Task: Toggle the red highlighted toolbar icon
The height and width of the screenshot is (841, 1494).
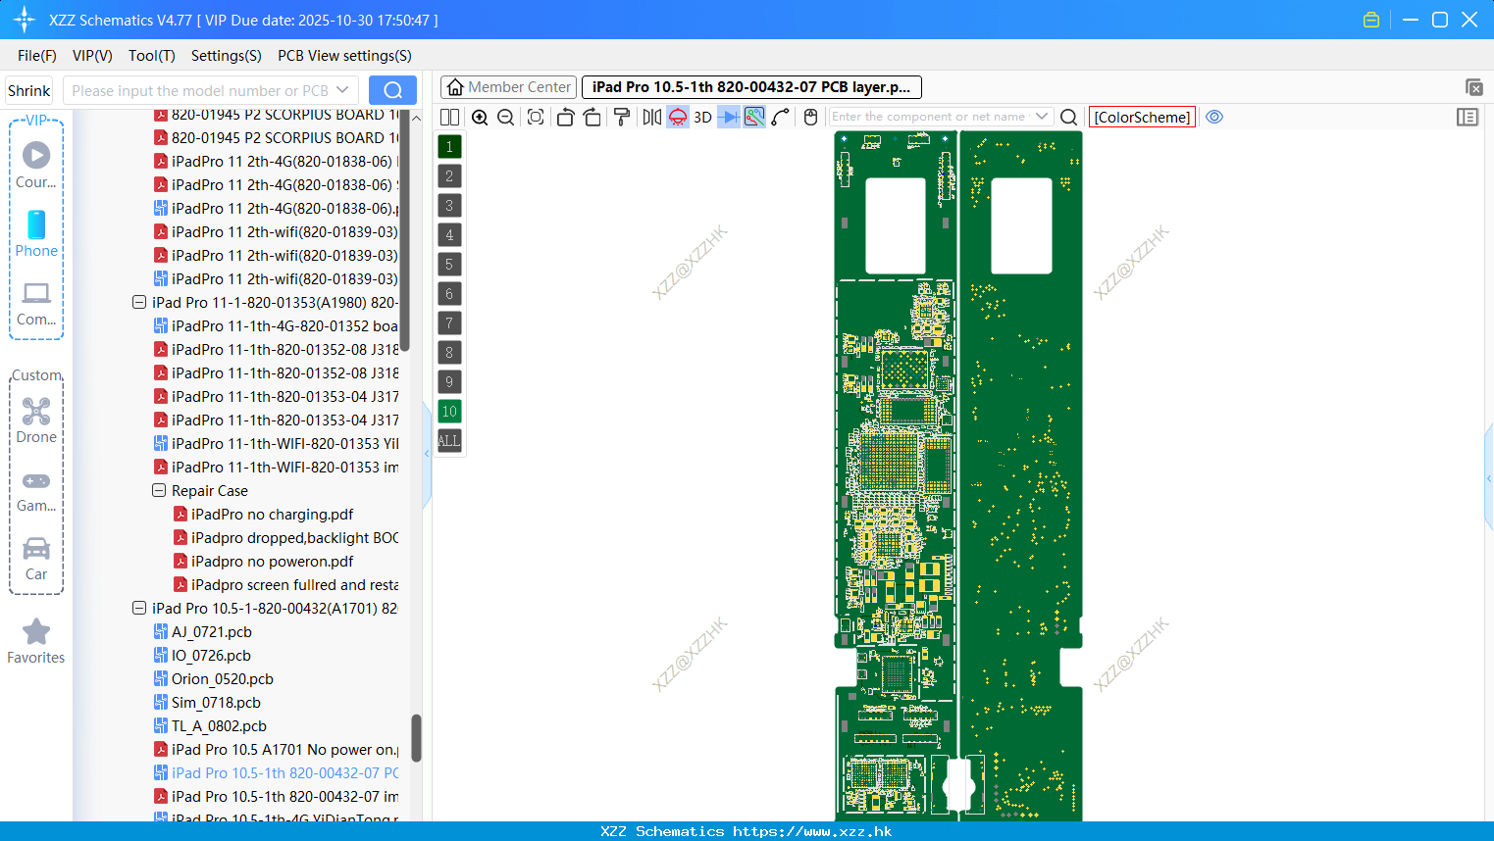Action: click(x=678, y=117)
